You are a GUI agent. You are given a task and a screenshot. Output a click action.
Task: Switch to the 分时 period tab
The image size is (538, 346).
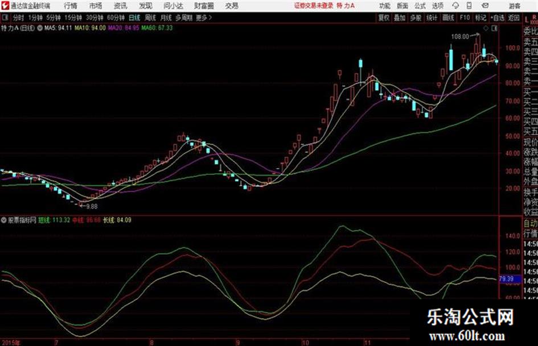(x=18, y=18)
